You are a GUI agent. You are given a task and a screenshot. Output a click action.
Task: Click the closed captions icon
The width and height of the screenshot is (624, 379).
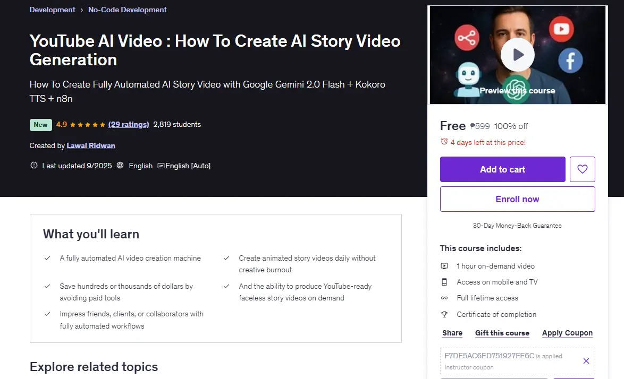point(161,166)
